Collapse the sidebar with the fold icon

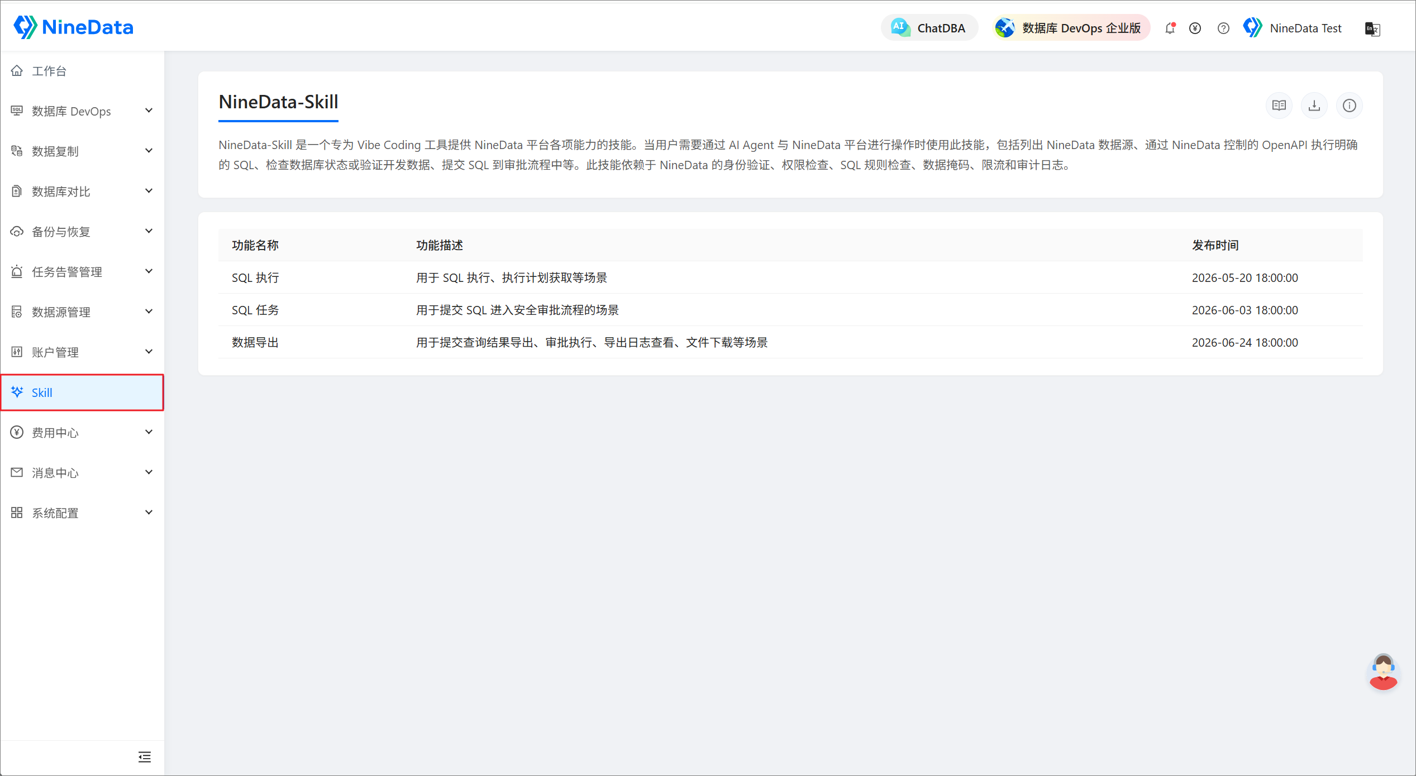pos(145,757)
